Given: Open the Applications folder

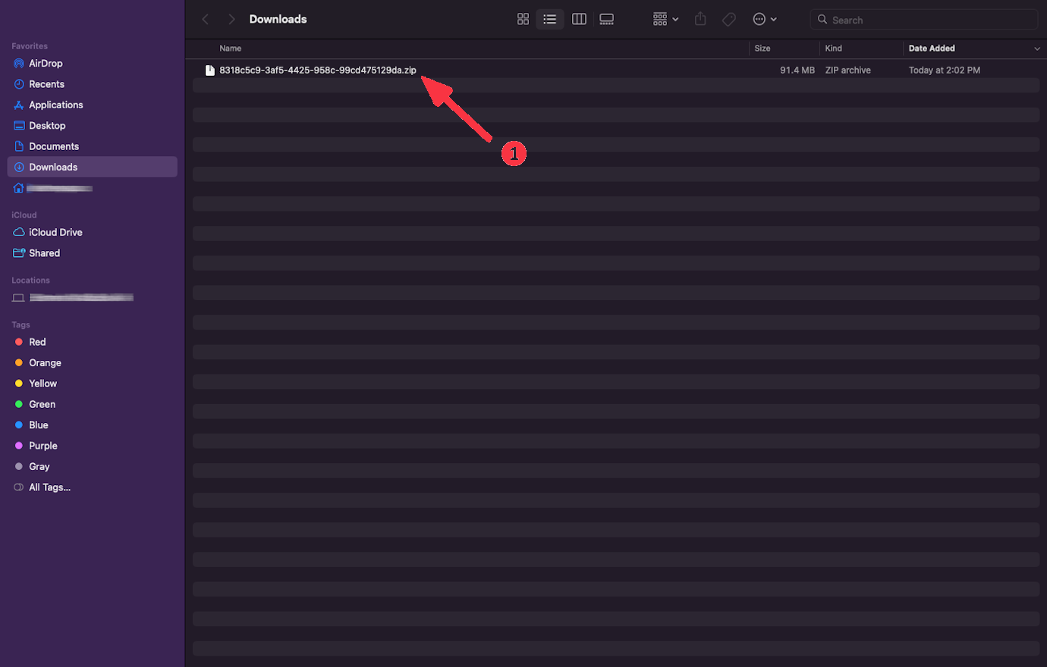Looking at the screenshot, I should pos(55,105).
